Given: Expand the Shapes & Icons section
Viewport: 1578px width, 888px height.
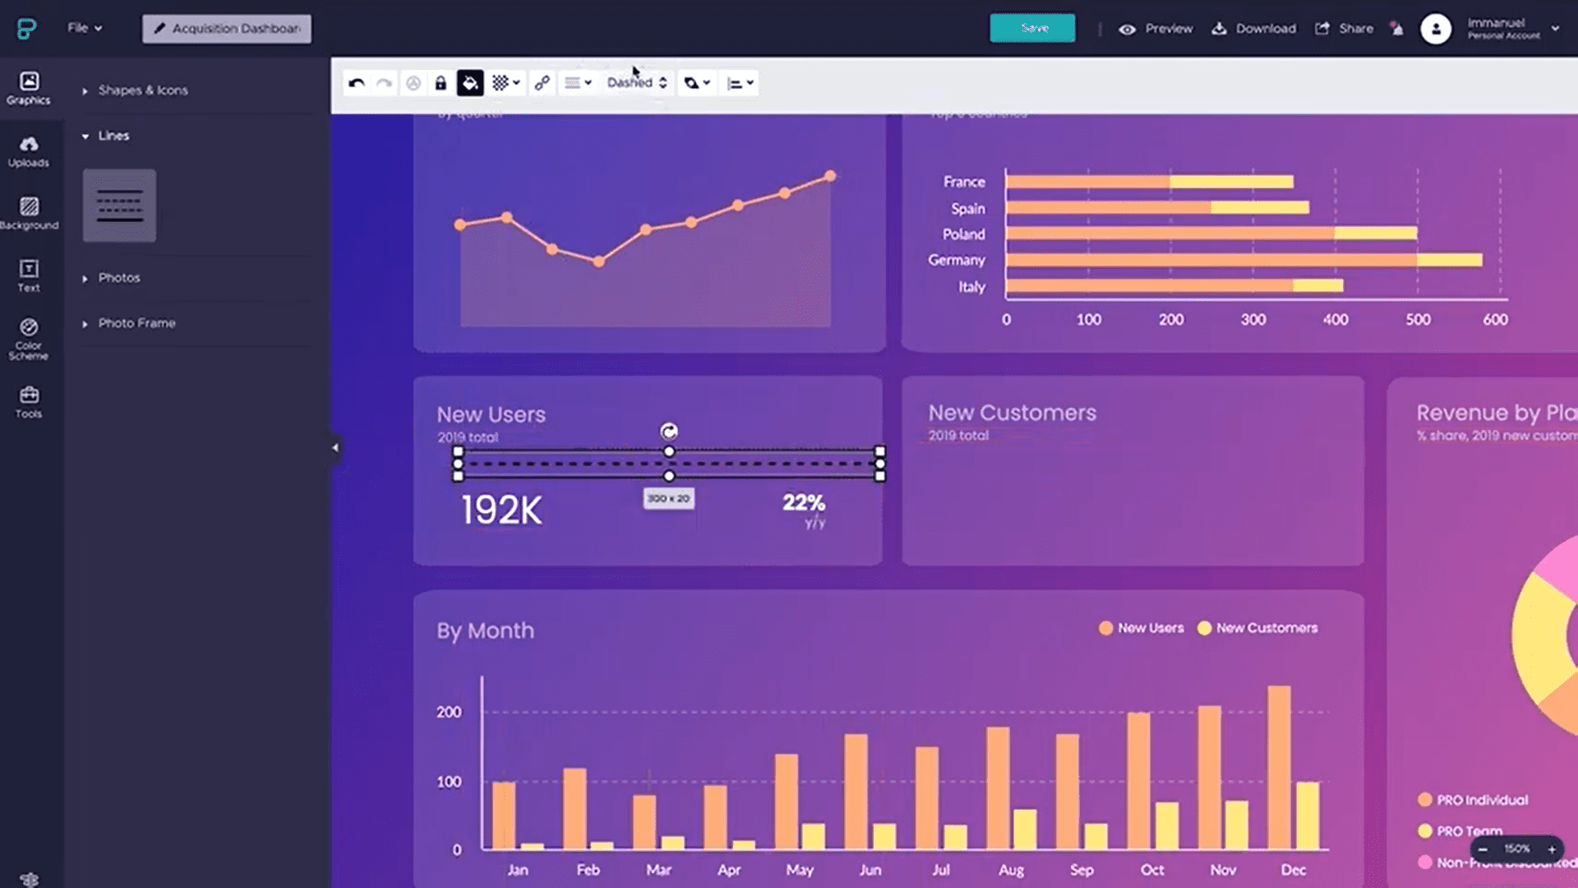Looking at the screenshot, I should point(142,90).
